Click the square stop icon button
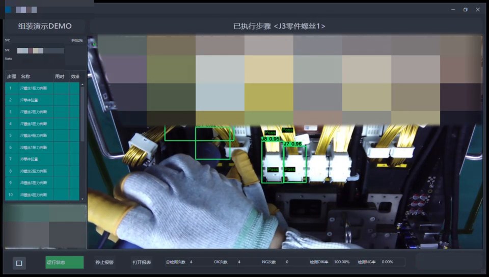The height and width of the screenshot is (277, 489). click(x=19, y=263)
